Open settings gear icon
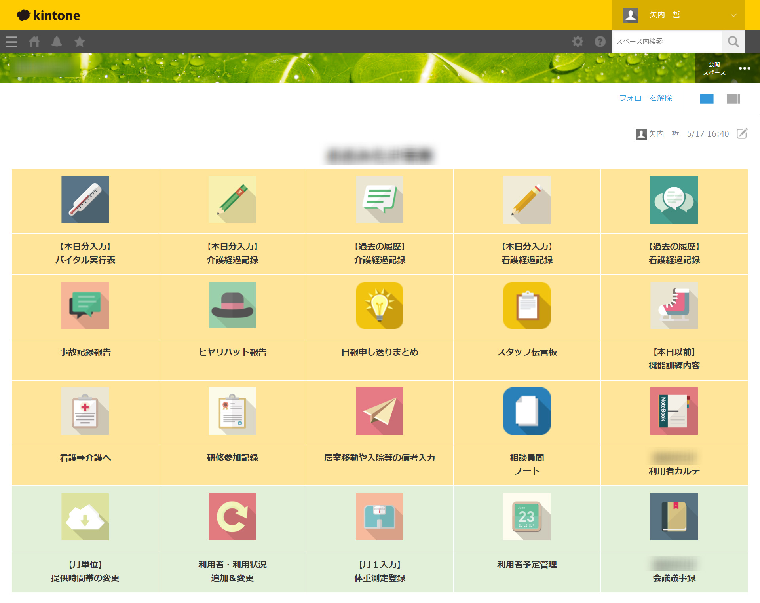Screen dimensions: 760x603 pos(578,42)
